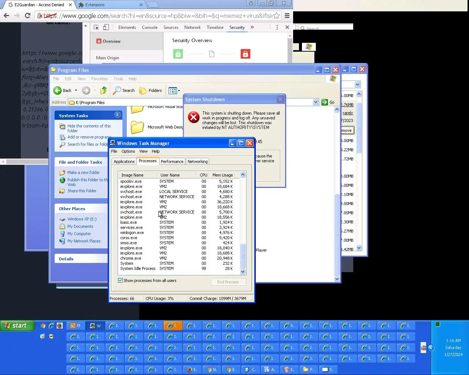Open the File menu in Task Manager
The image size is (469, 375).
[114, 151]
